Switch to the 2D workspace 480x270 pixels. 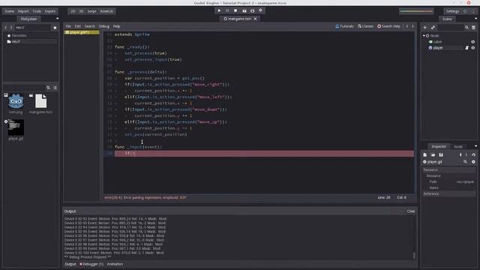[x=73, y=11]
